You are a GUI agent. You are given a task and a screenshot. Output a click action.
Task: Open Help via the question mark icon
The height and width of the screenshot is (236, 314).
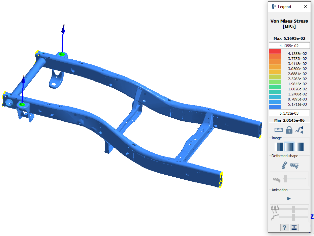[284, 228]
